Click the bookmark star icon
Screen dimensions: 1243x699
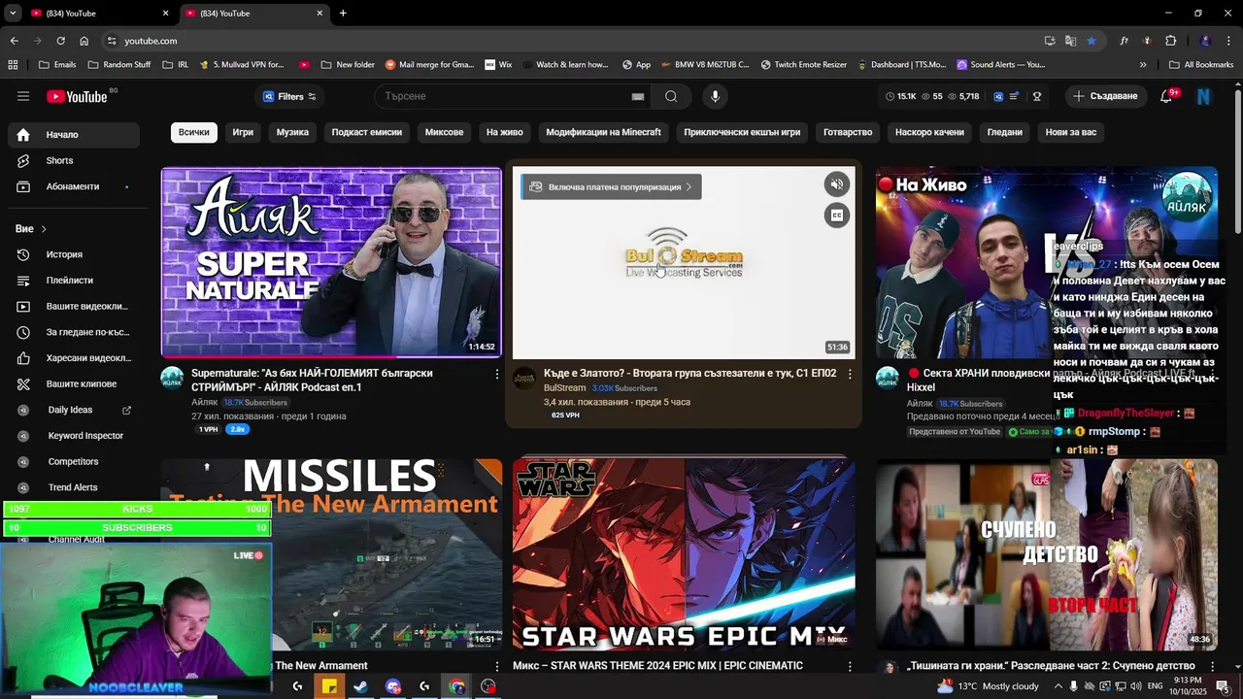click(x=1092, y=41)
